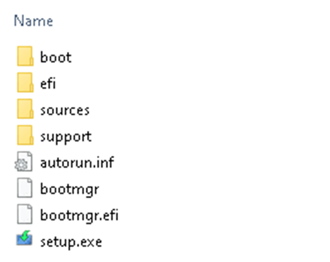Select the 'sources' folder name text
Image resolution: width=330 pixels, height=262 pixels.
(x=65, y=110)
